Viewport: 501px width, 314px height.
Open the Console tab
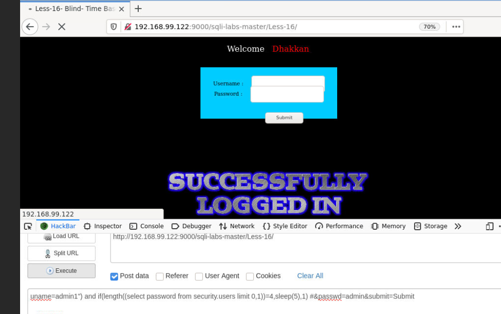(x=147, y=226)
